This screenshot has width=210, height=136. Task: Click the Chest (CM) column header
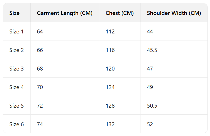coord(120,13)
